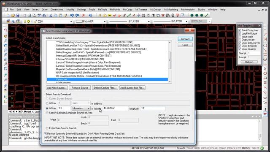Save drawing with the floppy disk icon
Image resolution: width=270 pixels, height=152 pixels.
tap(18, 15)
